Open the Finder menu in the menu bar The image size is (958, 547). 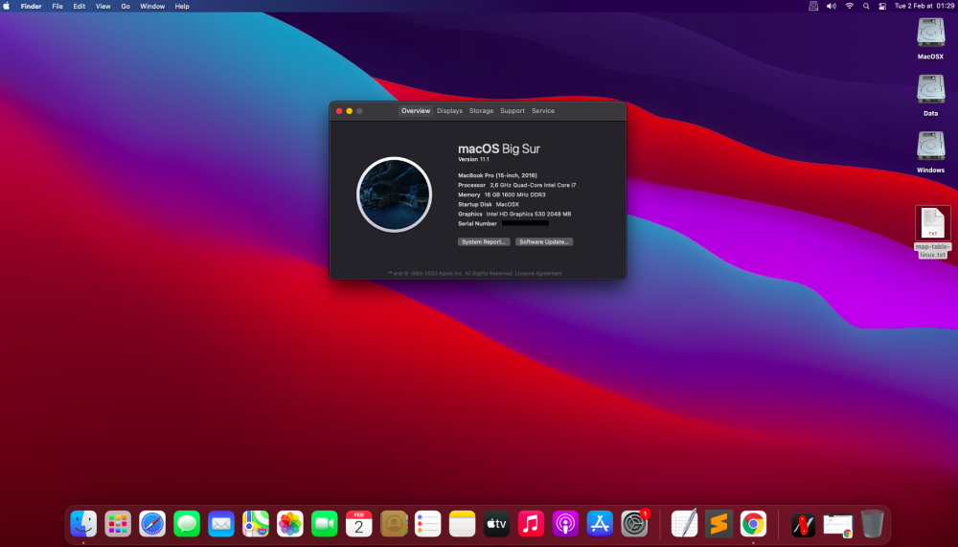click(32, 6)
